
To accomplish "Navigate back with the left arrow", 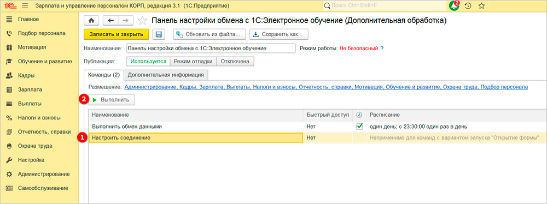I will point(110,21).
